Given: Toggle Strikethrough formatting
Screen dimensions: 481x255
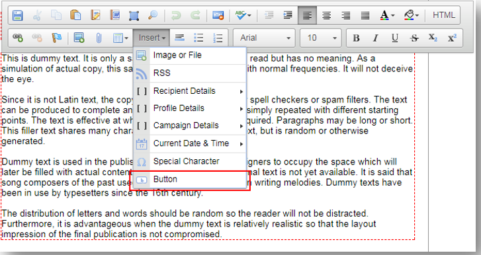Looking at the screenshot, I should click(x=414, y=38).
